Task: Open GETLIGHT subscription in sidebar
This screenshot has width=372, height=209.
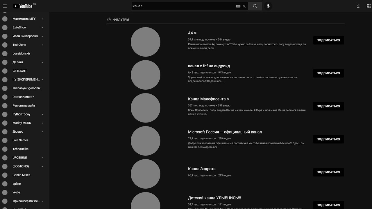Action: tap(24, 71)
